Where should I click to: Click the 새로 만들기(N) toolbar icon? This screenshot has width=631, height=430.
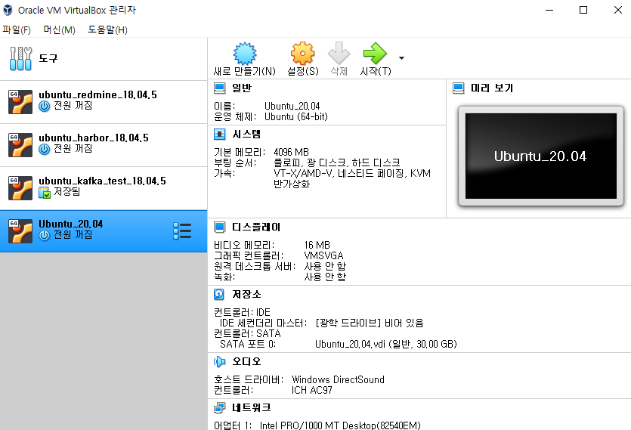tap(245, 53)
